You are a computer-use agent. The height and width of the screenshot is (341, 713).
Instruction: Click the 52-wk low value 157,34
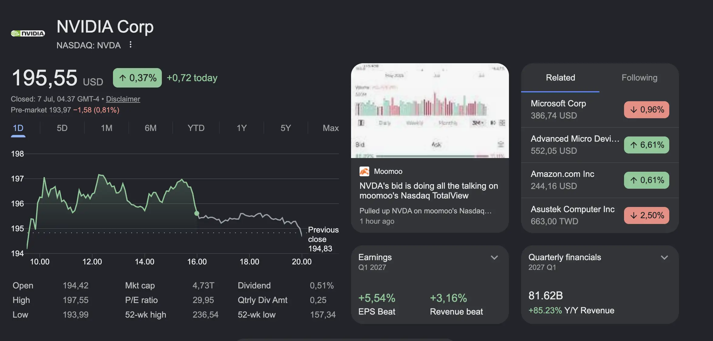(323, 315)
